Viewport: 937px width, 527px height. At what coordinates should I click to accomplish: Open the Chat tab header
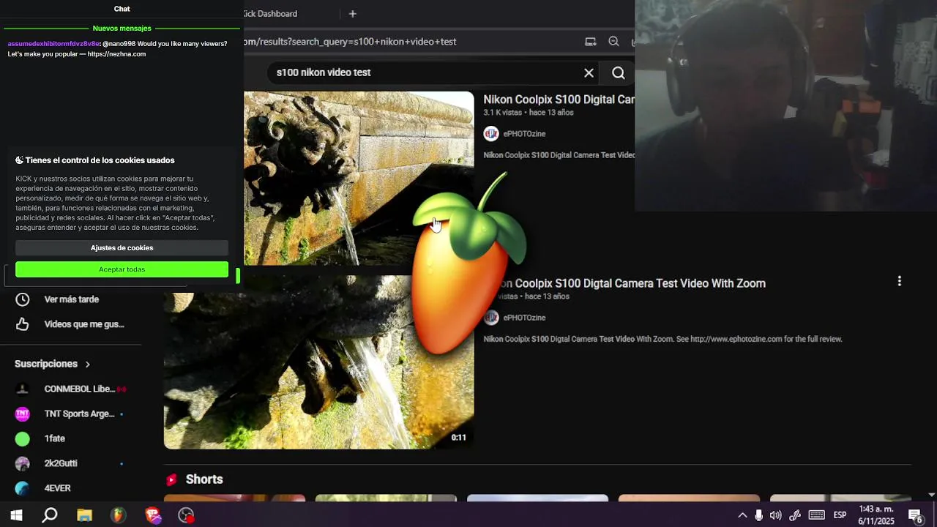tap(122, 9)
